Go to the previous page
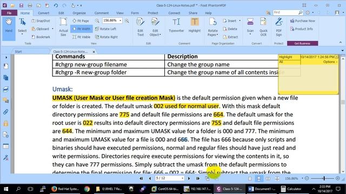This screenshot has height=194, width=346. 150,178
